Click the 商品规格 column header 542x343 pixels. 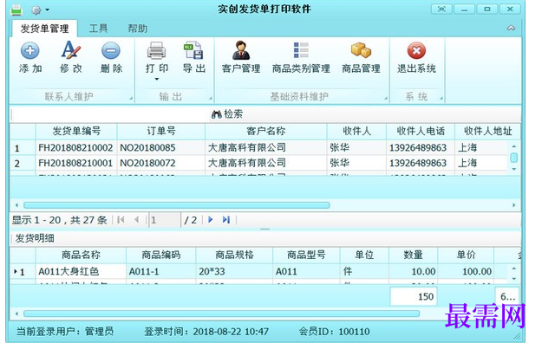tap(234, 255)
